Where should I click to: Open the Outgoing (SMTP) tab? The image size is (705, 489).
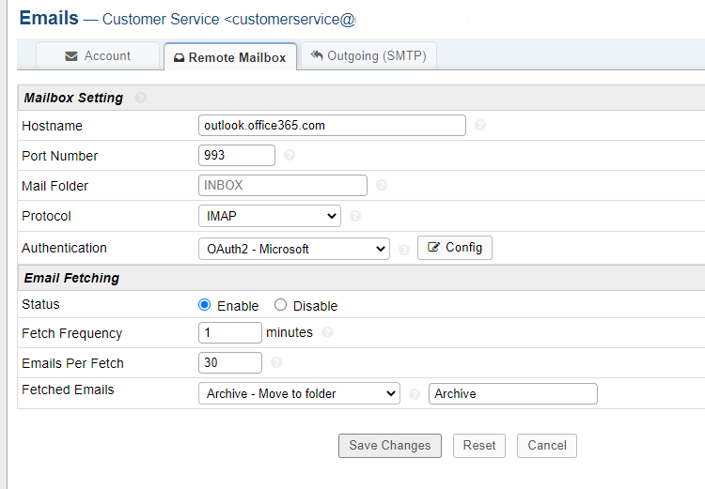click(368, 56)
